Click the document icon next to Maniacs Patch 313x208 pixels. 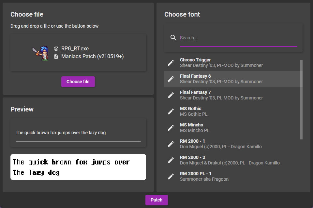tap(56, 57)
